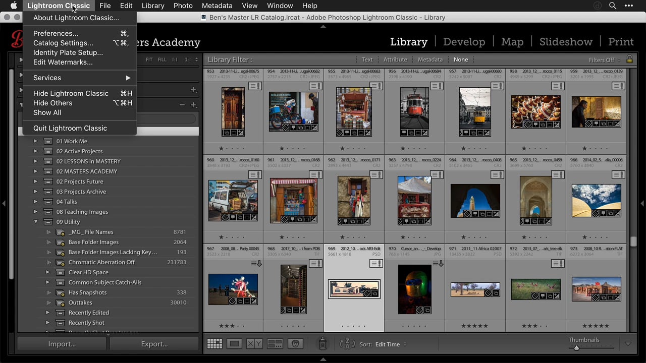Choose Edit Watermarks menu item

tap(80, 62)
